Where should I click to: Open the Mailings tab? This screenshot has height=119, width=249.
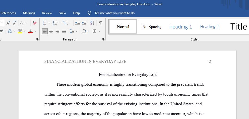[x=29, y=13]
